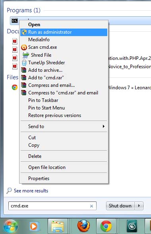Open the document ending "ation.with.PHP.Apr.2"
151x234 pixels.
(x=130, y=58)
